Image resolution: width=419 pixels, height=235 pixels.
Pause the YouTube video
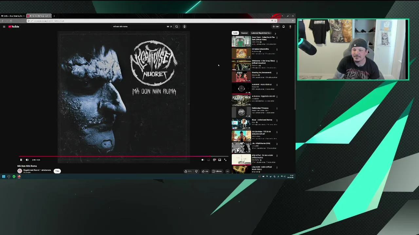(21, 160)
